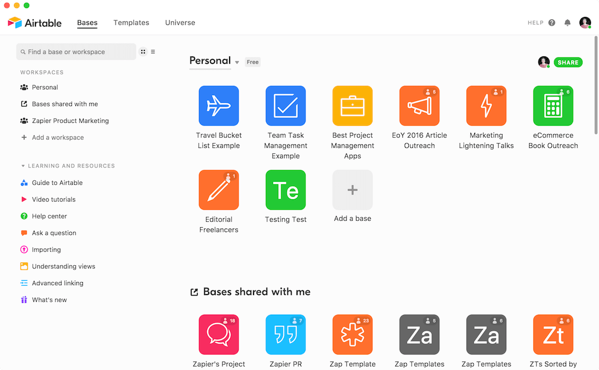Select Zapier Product Marketing workspace
Screen dimensions: 599x370
tap(64, 121)
